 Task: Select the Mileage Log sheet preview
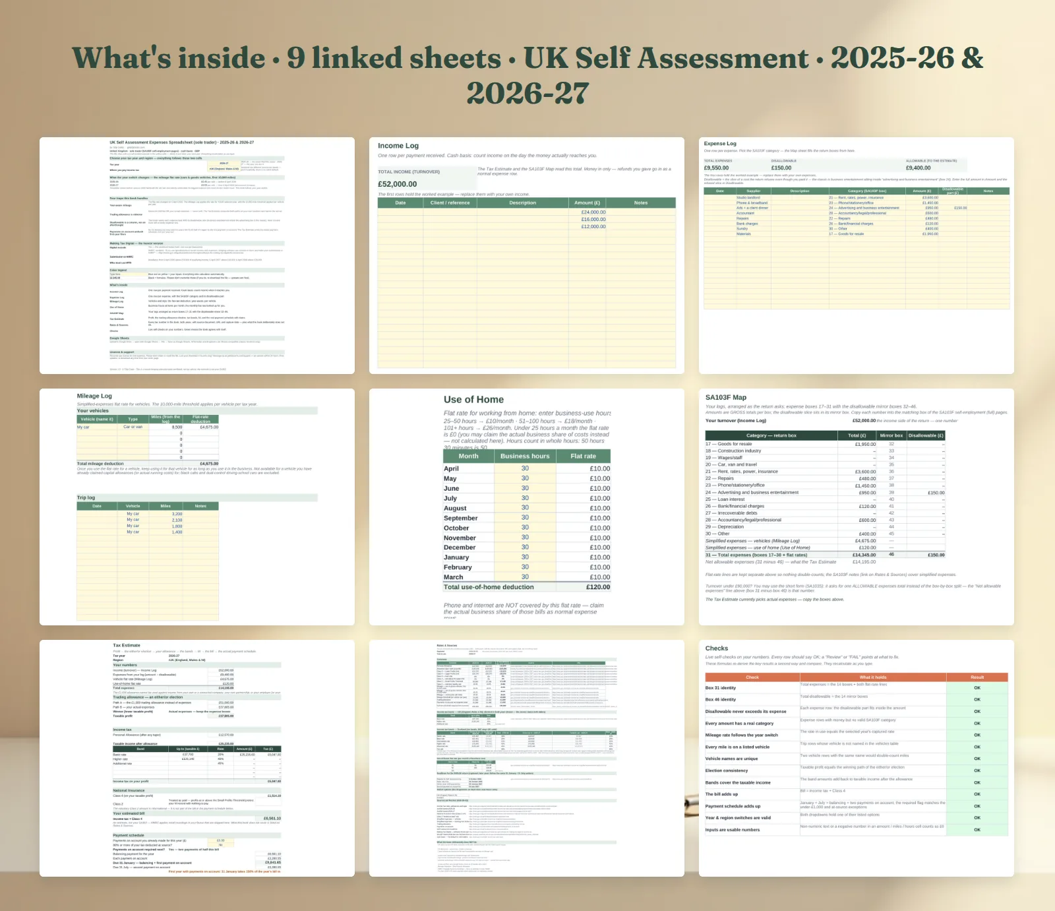tap(197, 507)
